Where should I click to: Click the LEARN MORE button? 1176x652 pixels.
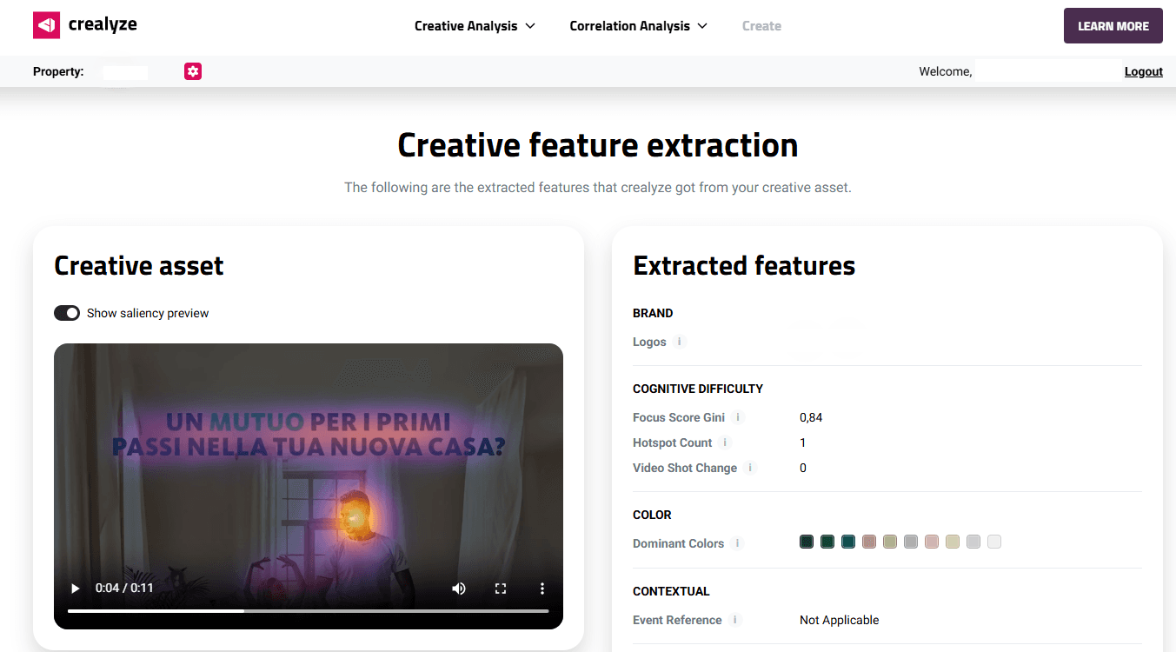coord(1113,26)
